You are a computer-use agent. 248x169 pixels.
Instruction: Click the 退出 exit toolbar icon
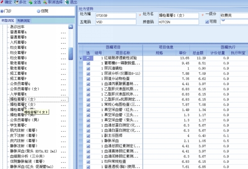pyautogui.click(x=67, y=2)
